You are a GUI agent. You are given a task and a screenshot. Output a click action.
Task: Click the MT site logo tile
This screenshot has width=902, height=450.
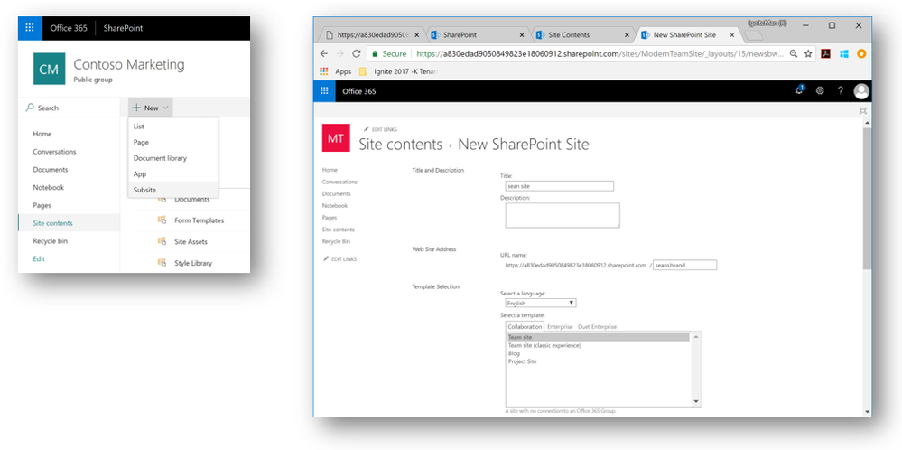click(336, 138)
